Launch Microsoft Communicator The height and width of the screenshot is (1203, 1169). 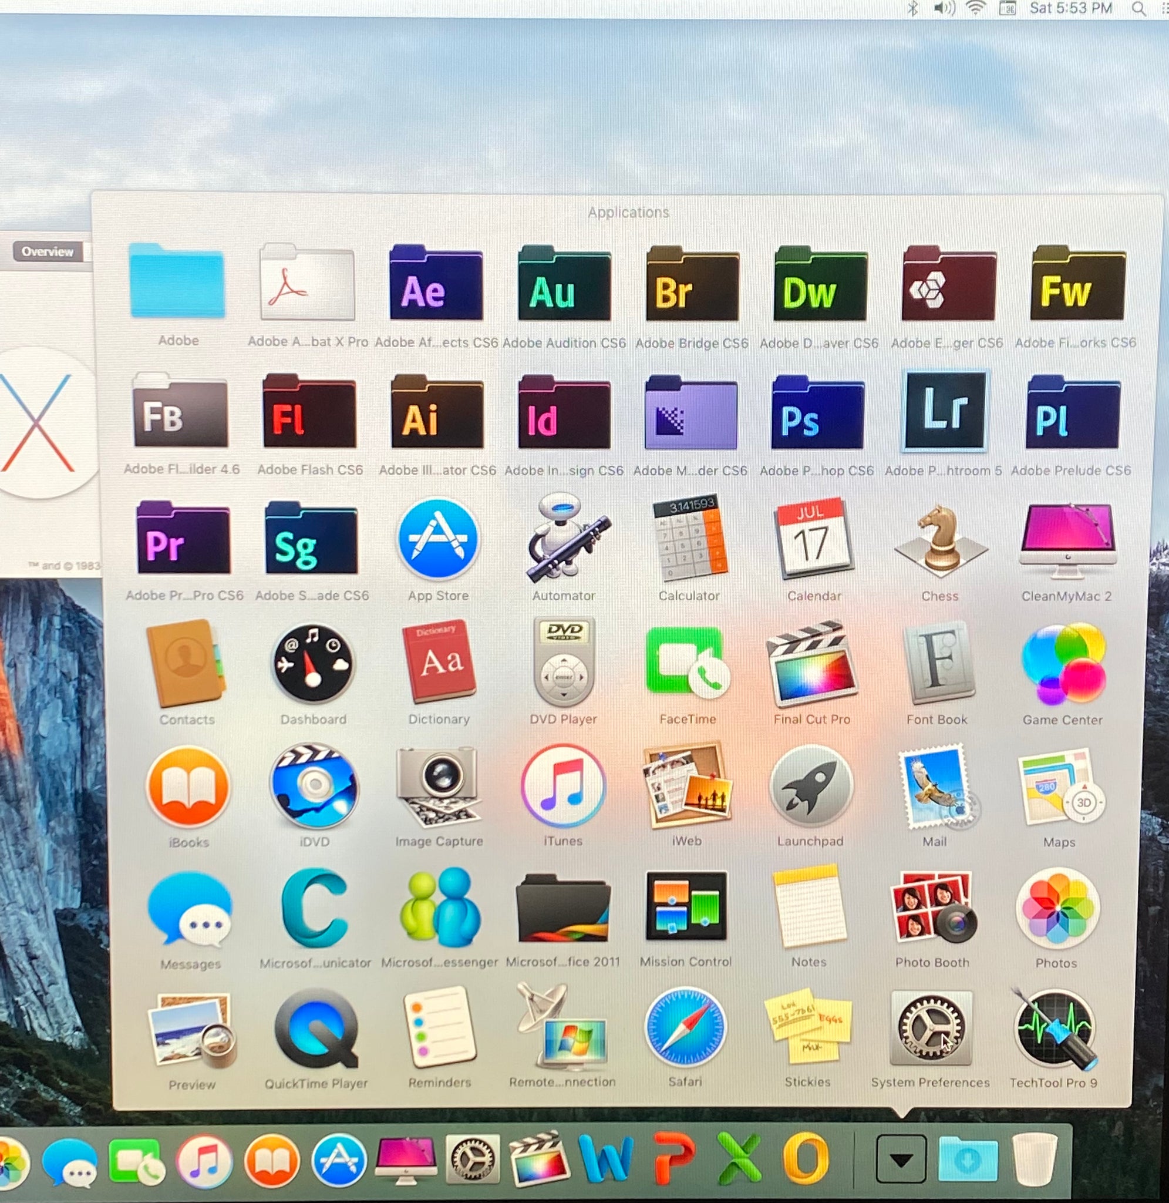tap(315, 909)
